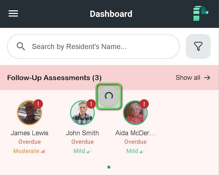Screen dimensions: 219x175
Task: Click the magnifying glass search icon
Action: tap(21, 46)
